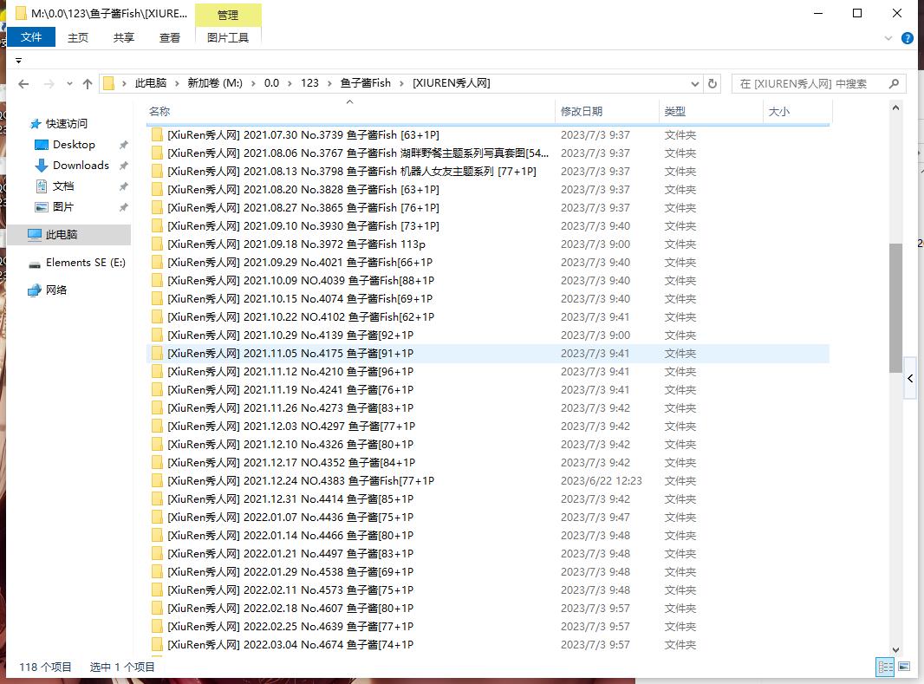Switch to large thumbnails view icon
The width and height of the screenshot is (924, 684).
904,667
